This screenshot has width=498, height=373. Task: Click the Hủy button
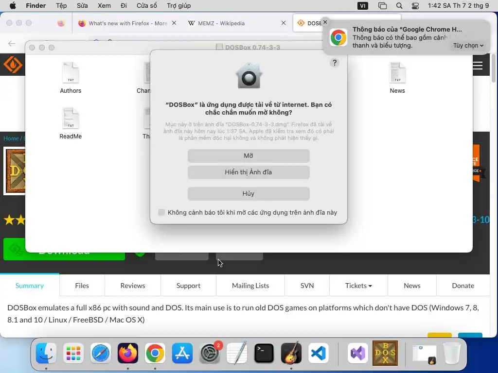pos(249,193)
